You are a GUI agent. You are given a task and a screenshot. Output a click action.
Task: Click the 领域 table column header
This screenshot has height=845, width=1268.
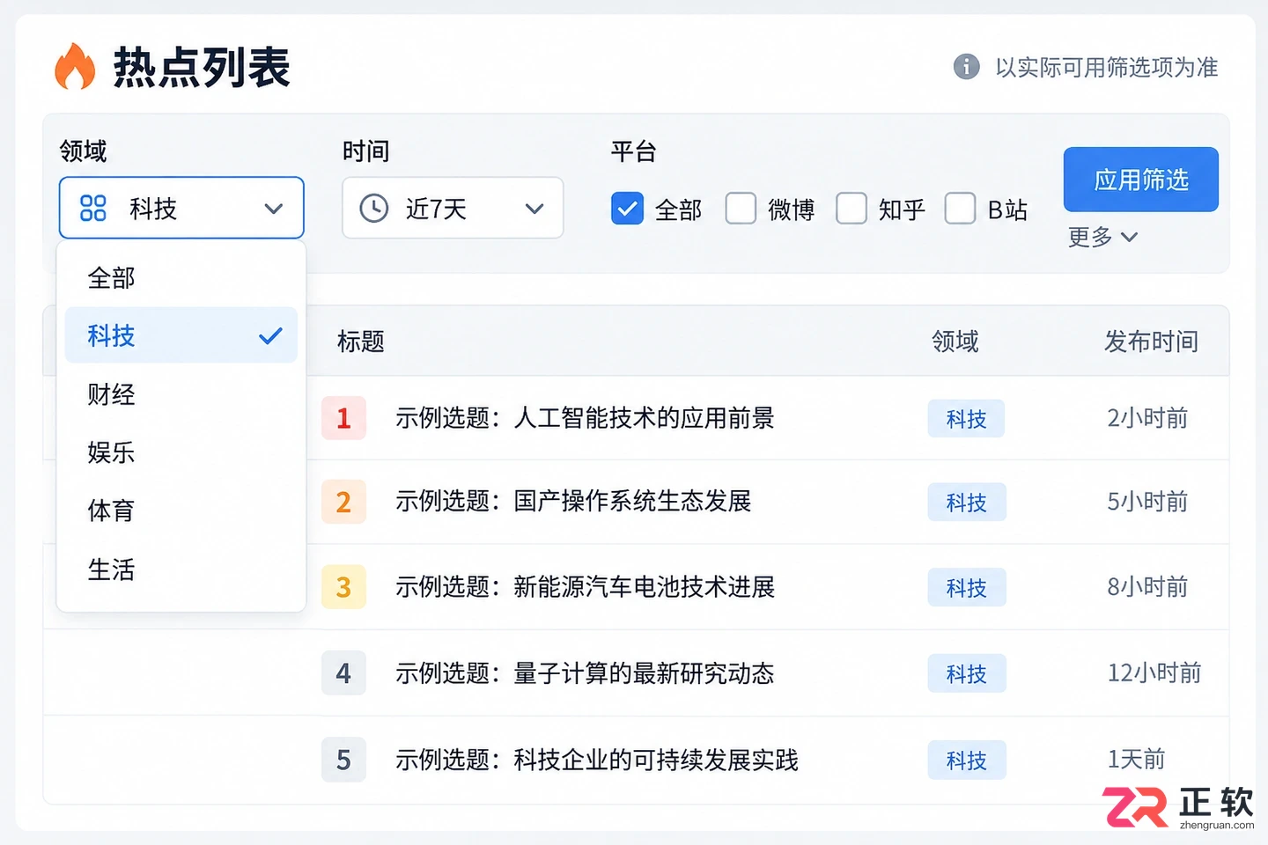(x=955, y=342)
